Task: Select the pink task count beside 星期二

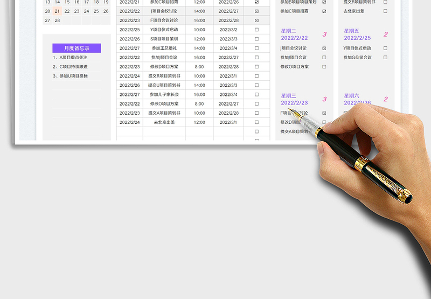Action: pyautogui.click(x=324, y=34)
